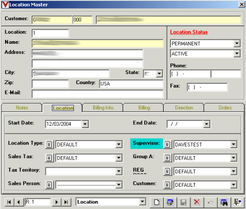Expand the Start Date calendar dropdown

click(x=85, y=124)
